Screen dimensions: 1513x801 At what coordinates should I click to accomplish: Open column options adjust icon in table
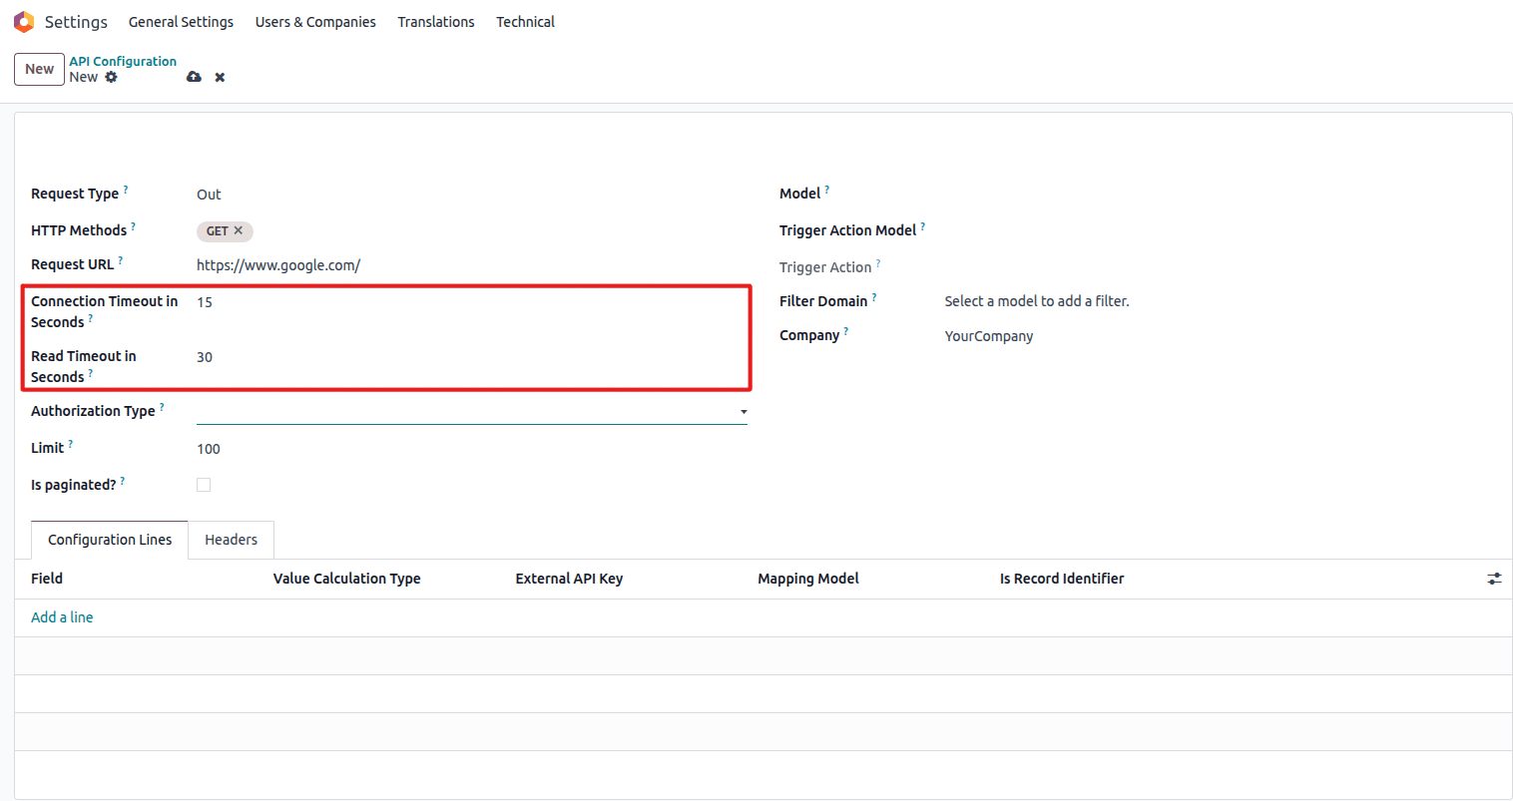1493,579
